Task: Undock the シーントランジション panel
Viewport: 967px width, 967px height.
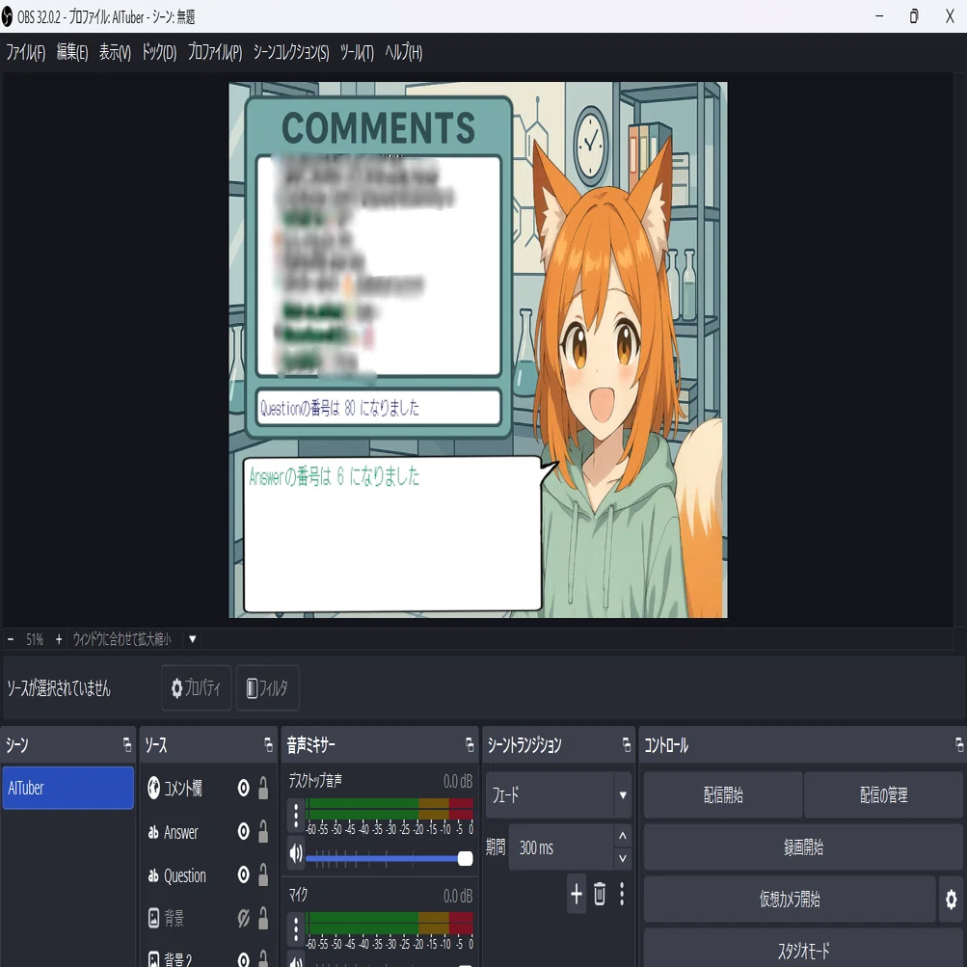Action: (627, 745)
